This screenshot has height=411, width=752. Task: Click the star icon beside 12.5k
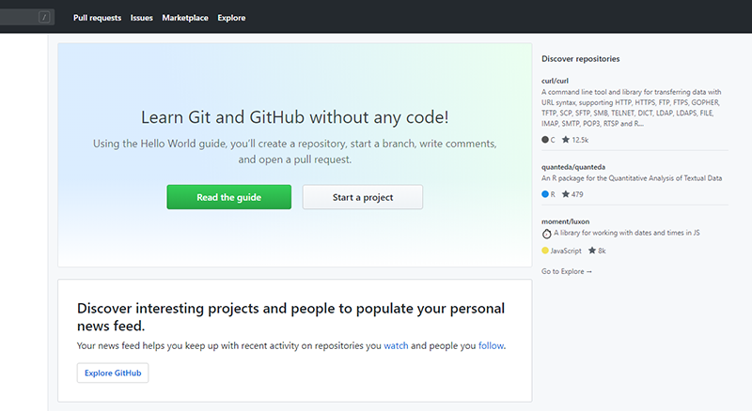pos(566,140)
